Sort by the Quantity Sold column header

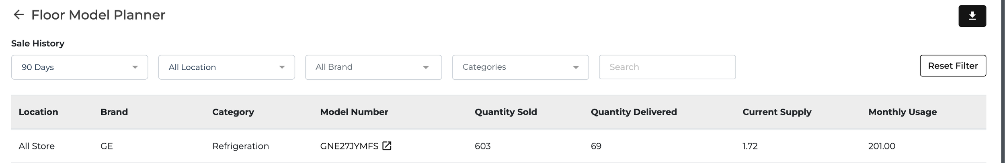(506, 112)
